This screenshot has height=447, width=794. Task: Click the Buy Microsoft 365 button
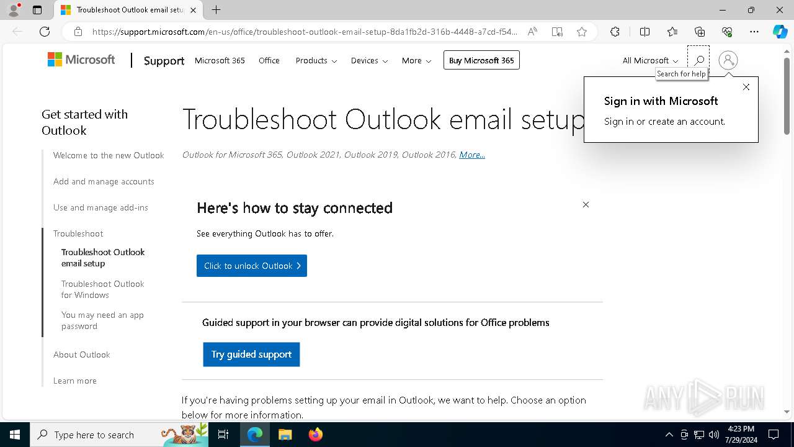pyautogui.click(x=481, y=60)
